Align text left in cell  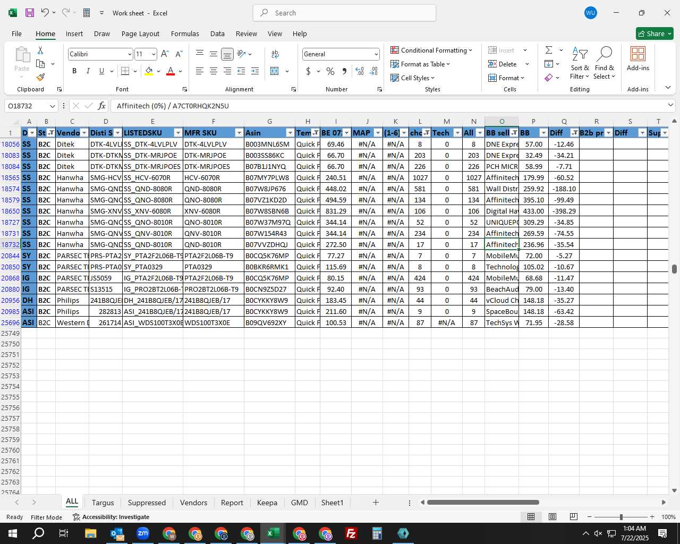tap(200, 71)
